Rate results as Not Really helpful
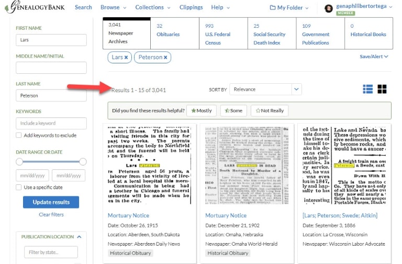 (270, 111)
